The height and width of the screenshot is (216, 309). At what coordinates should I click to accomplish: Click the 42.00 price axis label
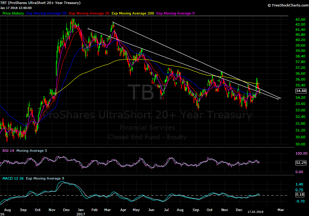(x=300, y=24)
